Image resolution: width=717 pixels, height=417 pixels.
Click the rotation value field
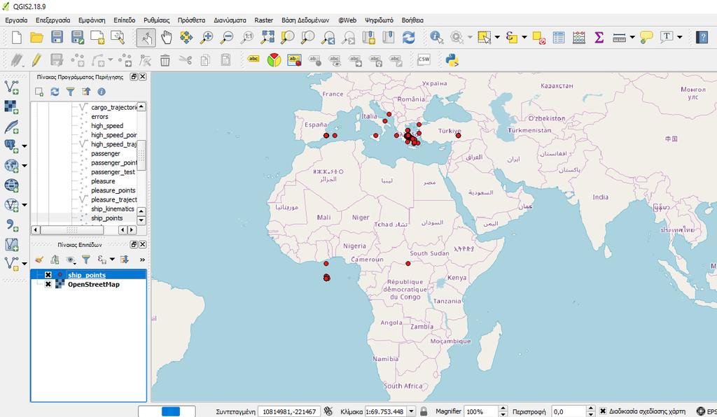[569, 411]
